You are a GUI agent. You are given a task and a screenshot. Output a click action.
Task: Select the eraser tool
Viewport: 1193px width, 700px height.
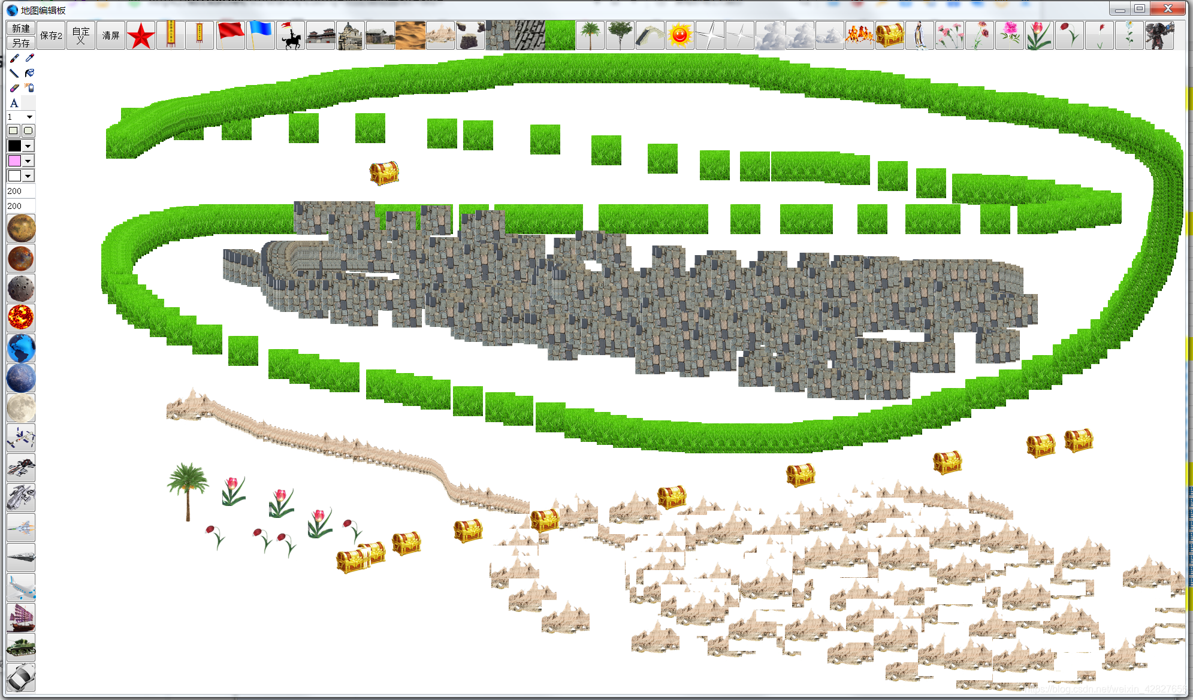point(14,88)
